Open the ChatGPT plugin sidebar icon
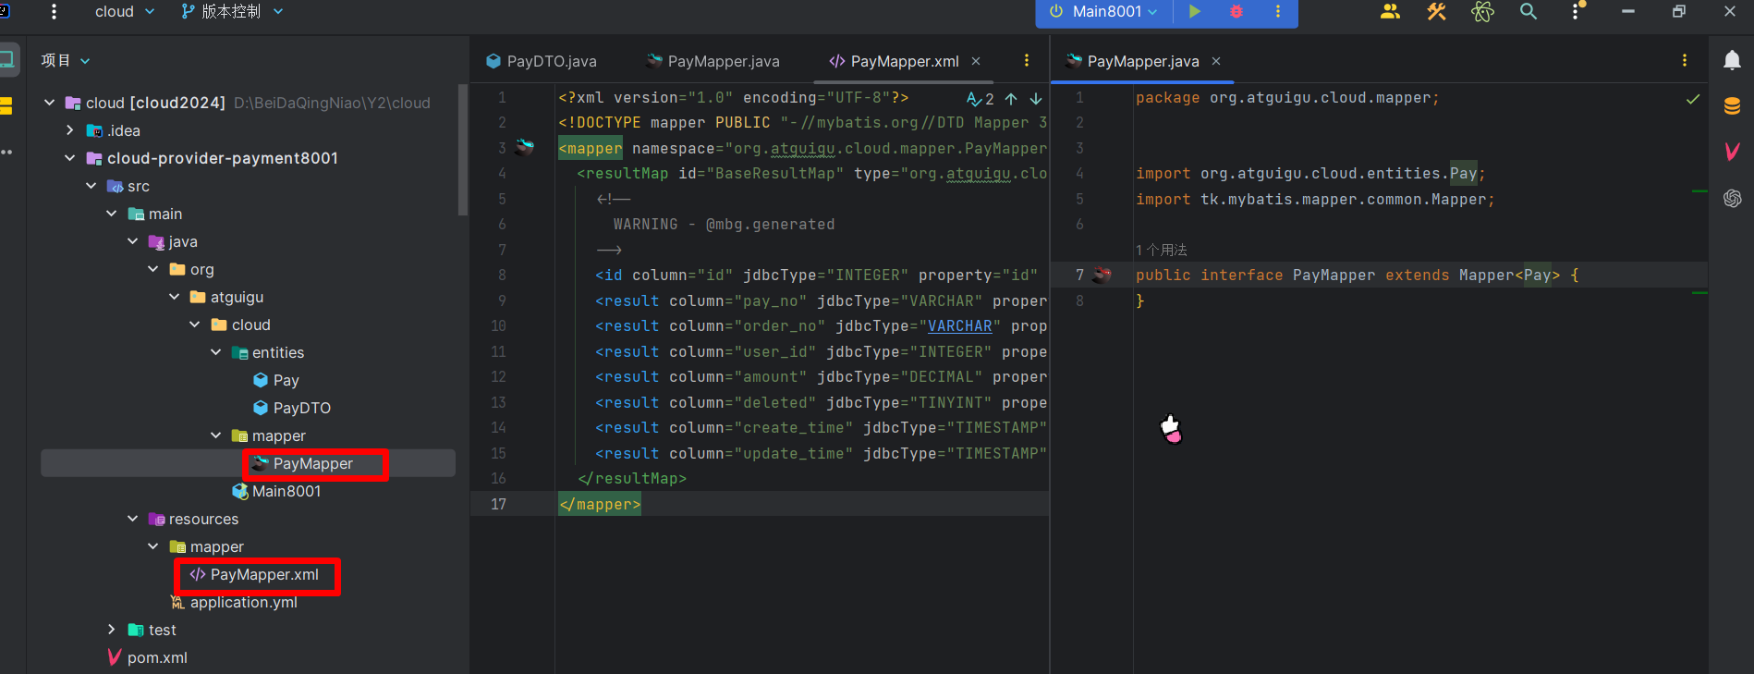This screenshot has width=1754, height=674. [x=1732, y=198]
